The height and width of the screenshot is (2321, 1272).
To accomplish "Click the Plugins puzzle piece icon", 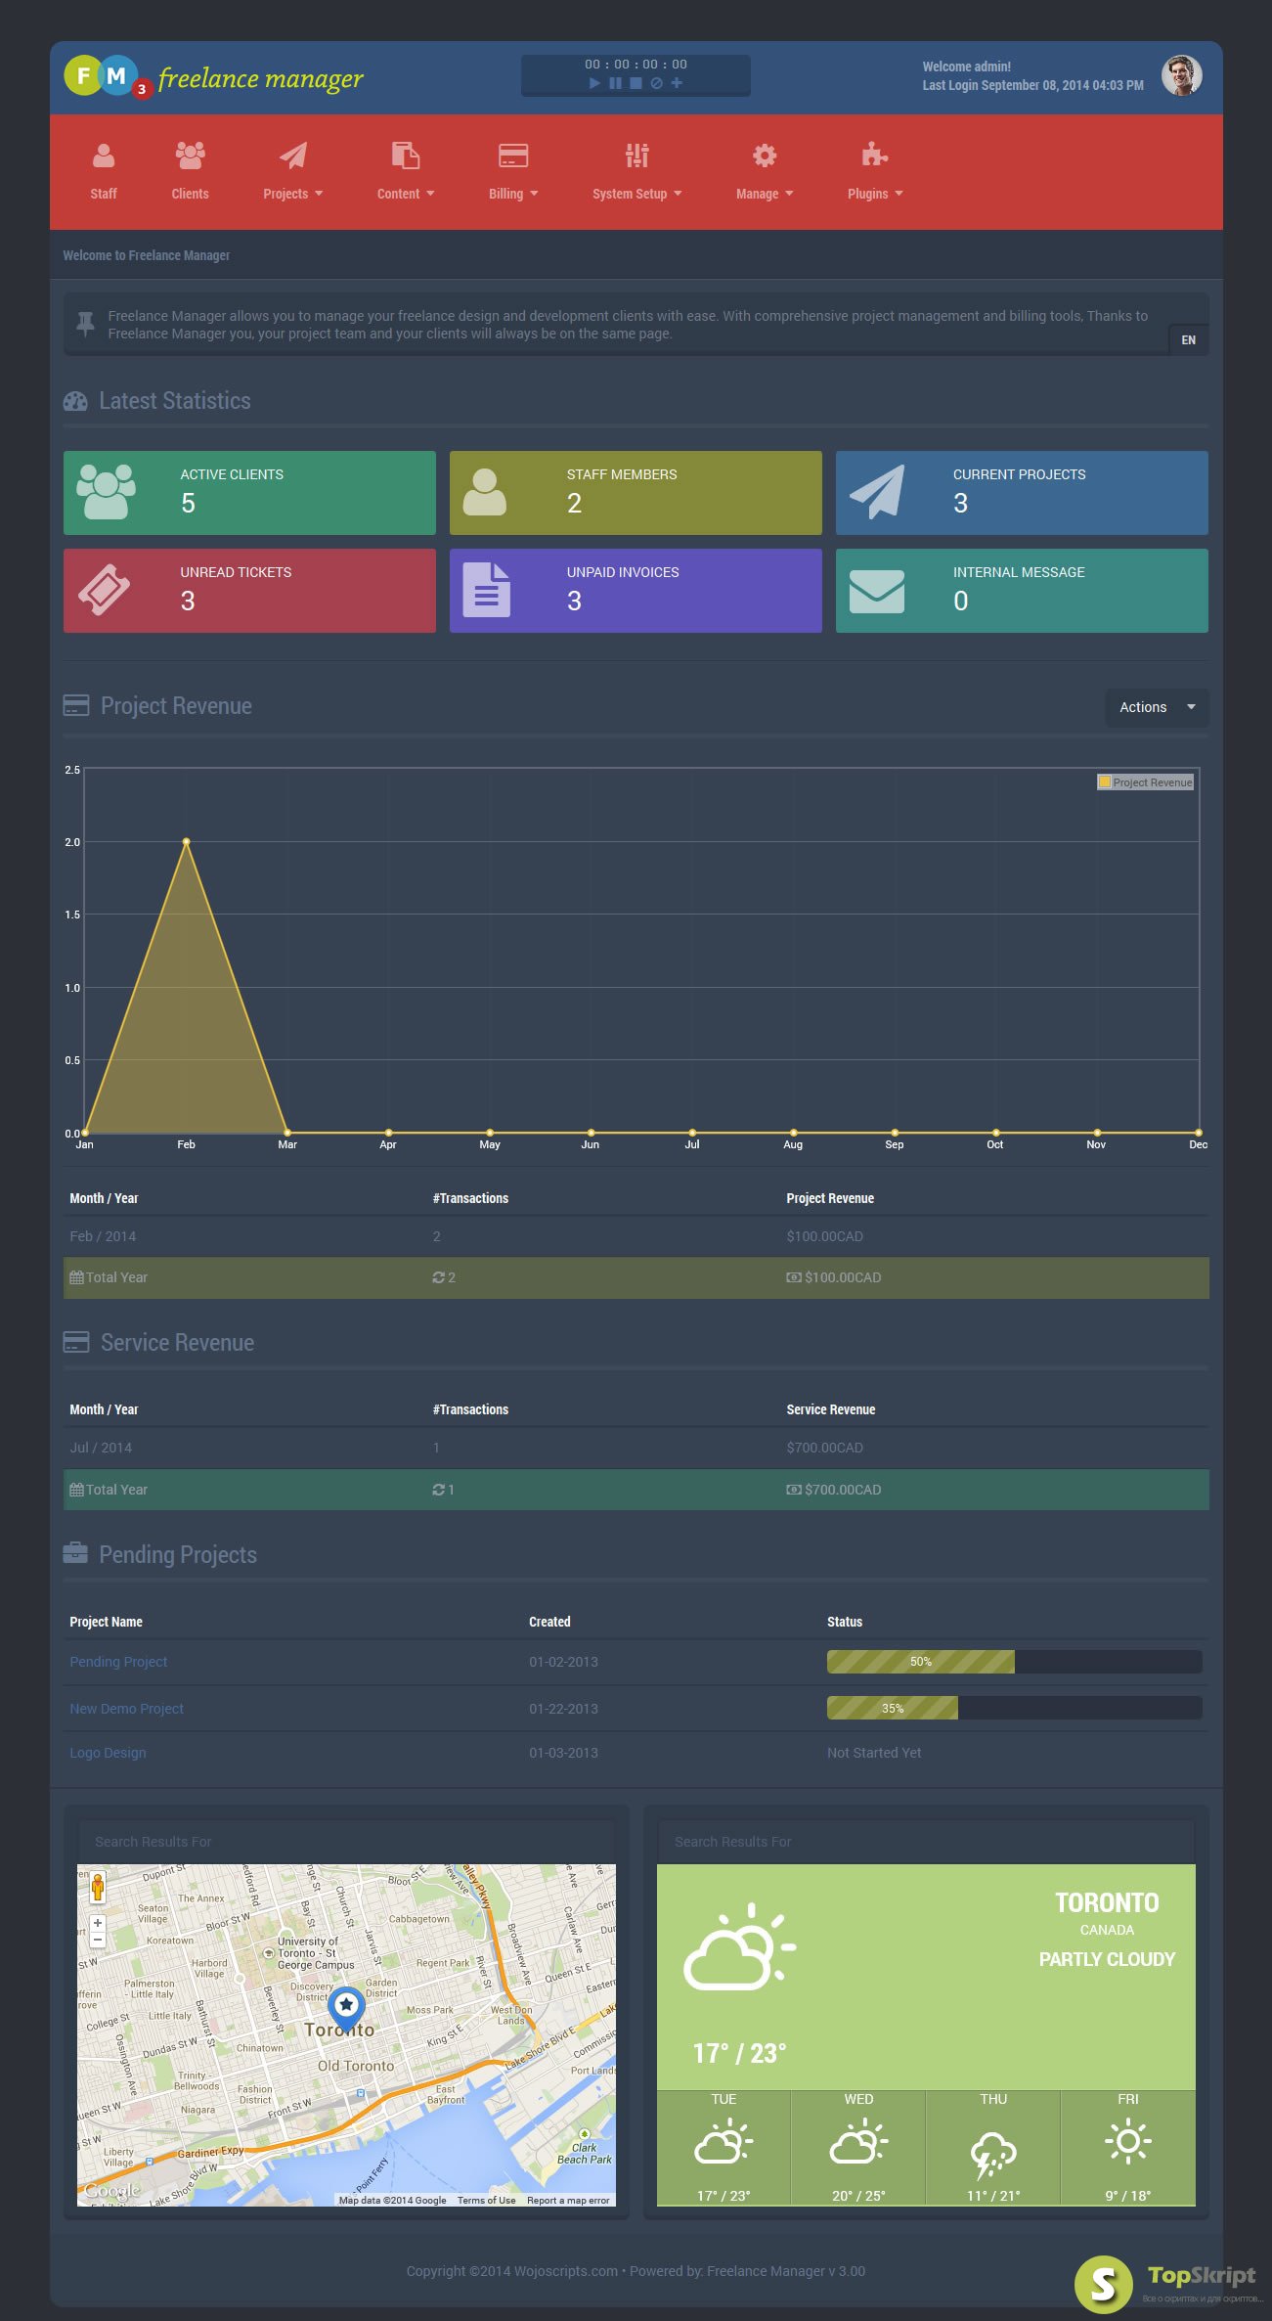I will pyautogui.click(x=875, y=156).
